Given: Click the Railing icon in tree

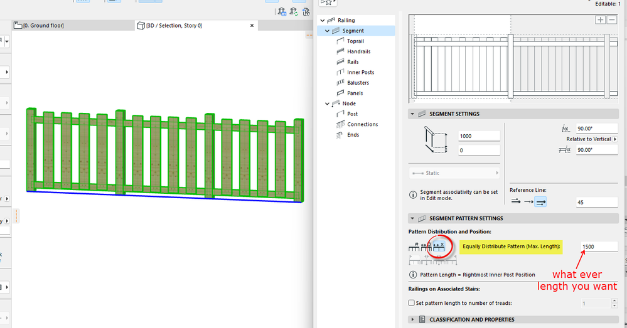Looking at the screenshot, I should tap(331, 20).
